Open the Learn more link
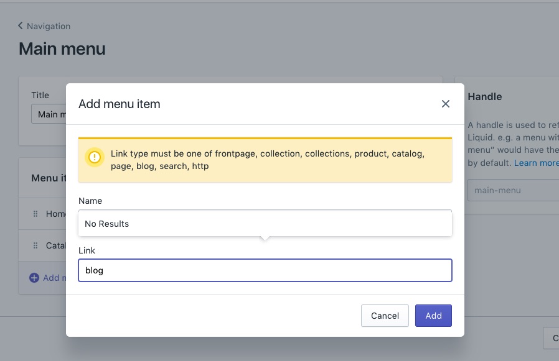 536,163
